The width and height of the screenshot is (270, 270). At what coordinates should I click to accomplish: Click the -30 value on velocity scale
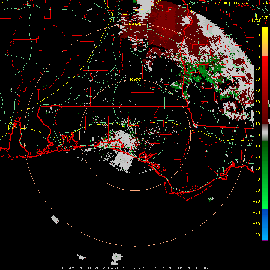pyautogui.click(x=256, y=168)
